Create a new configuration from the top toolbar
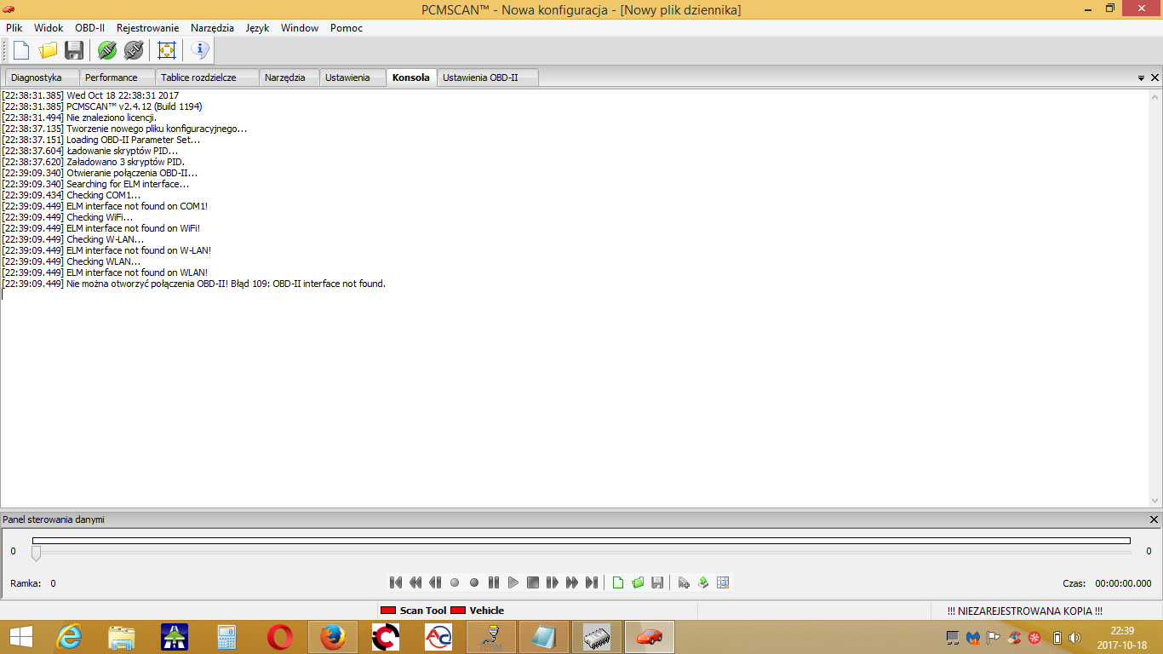1163x654 pixels. (x=21, y=50)
